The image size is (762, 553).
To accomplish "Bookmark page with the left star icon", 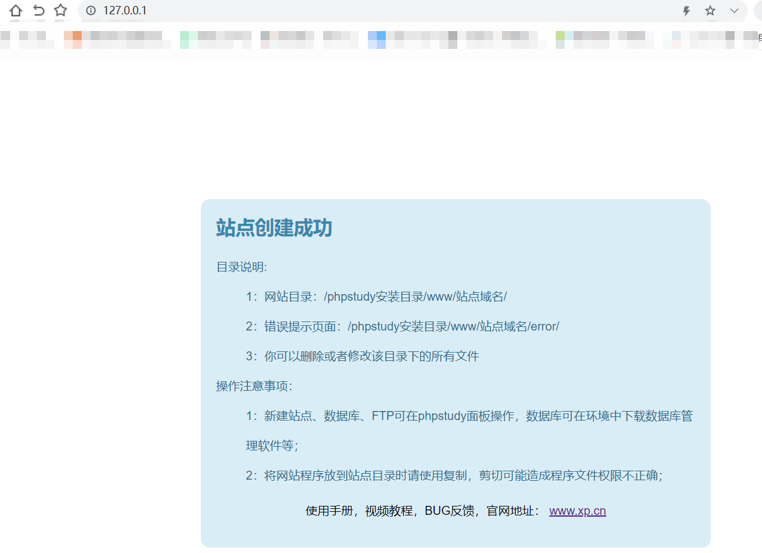I will point(60,10).
